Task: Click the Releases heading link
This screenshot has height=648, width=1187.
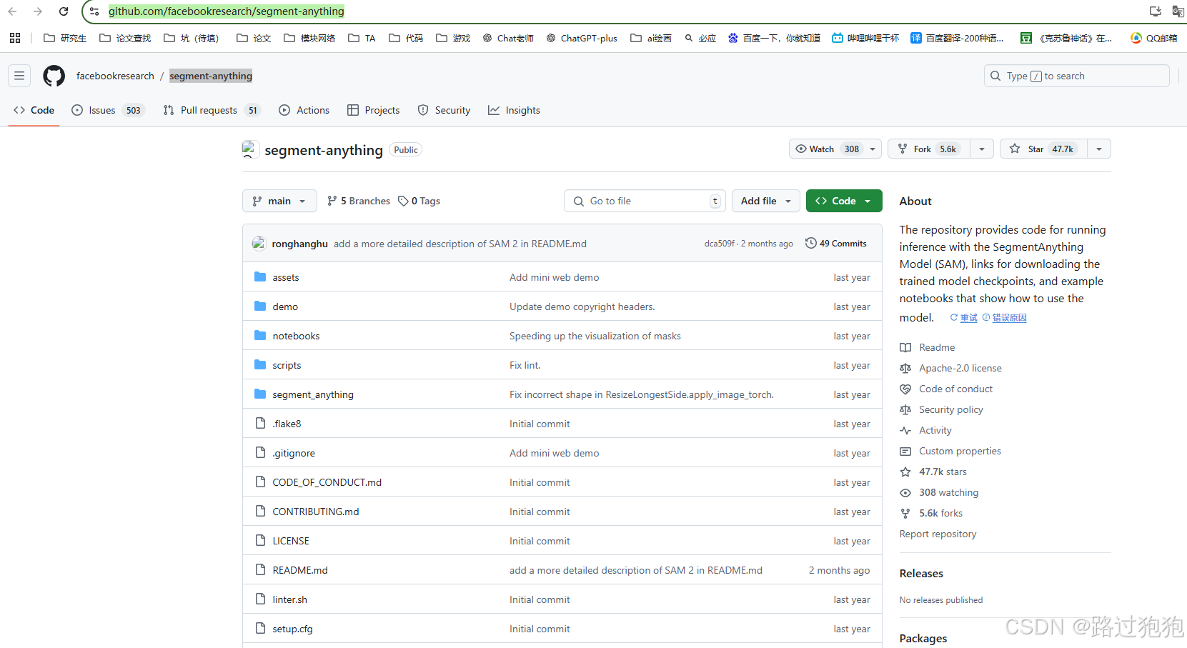Action: coord(921,573)
